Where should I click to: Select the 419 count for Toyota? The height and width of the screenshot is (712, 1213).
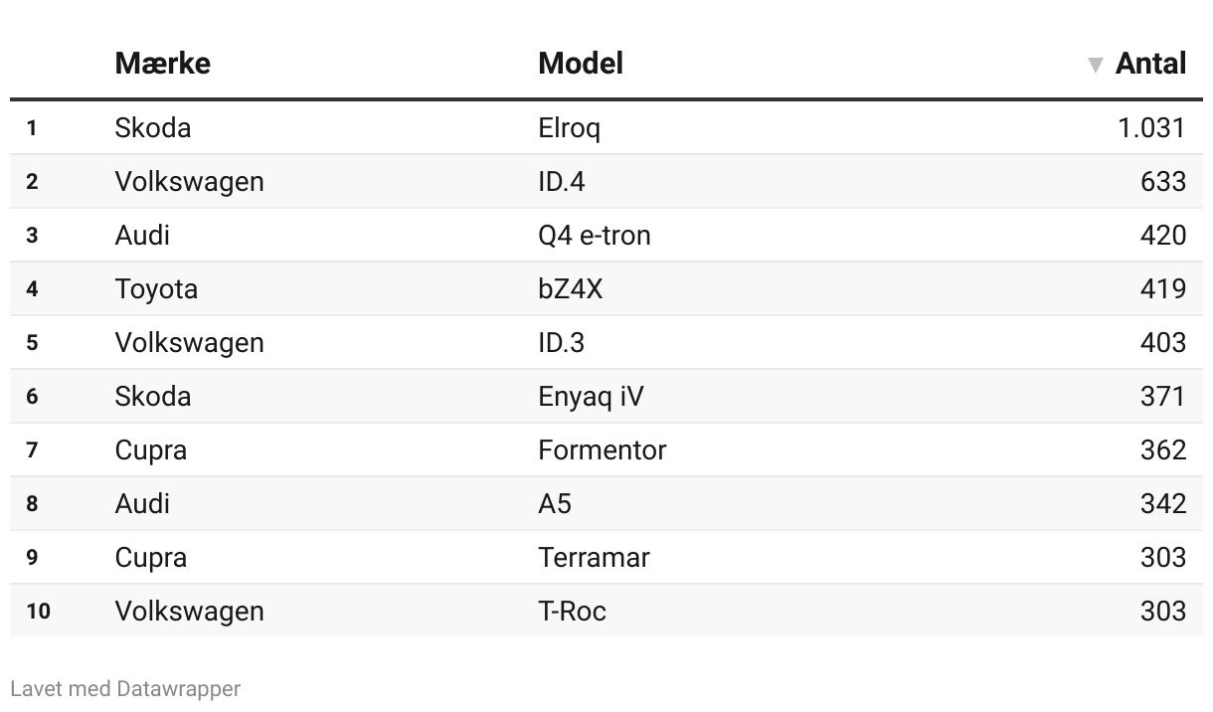pos(1163,288)
